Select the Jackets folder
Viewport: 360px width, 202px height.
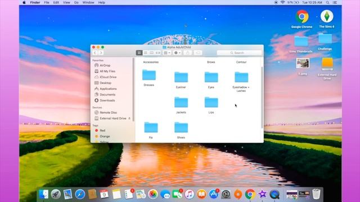[181, 102]
